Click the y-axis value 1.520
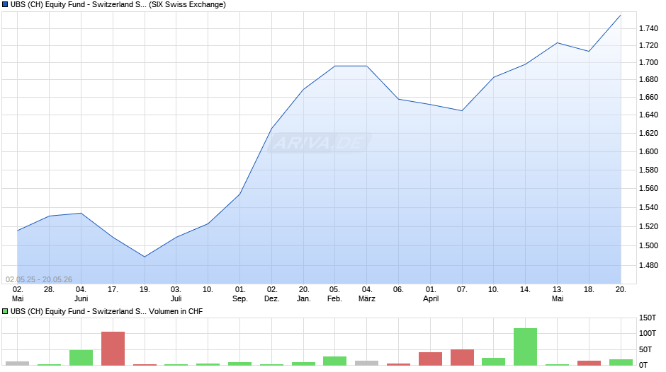This screenshot has width=666, height=372. click(648, 226)
